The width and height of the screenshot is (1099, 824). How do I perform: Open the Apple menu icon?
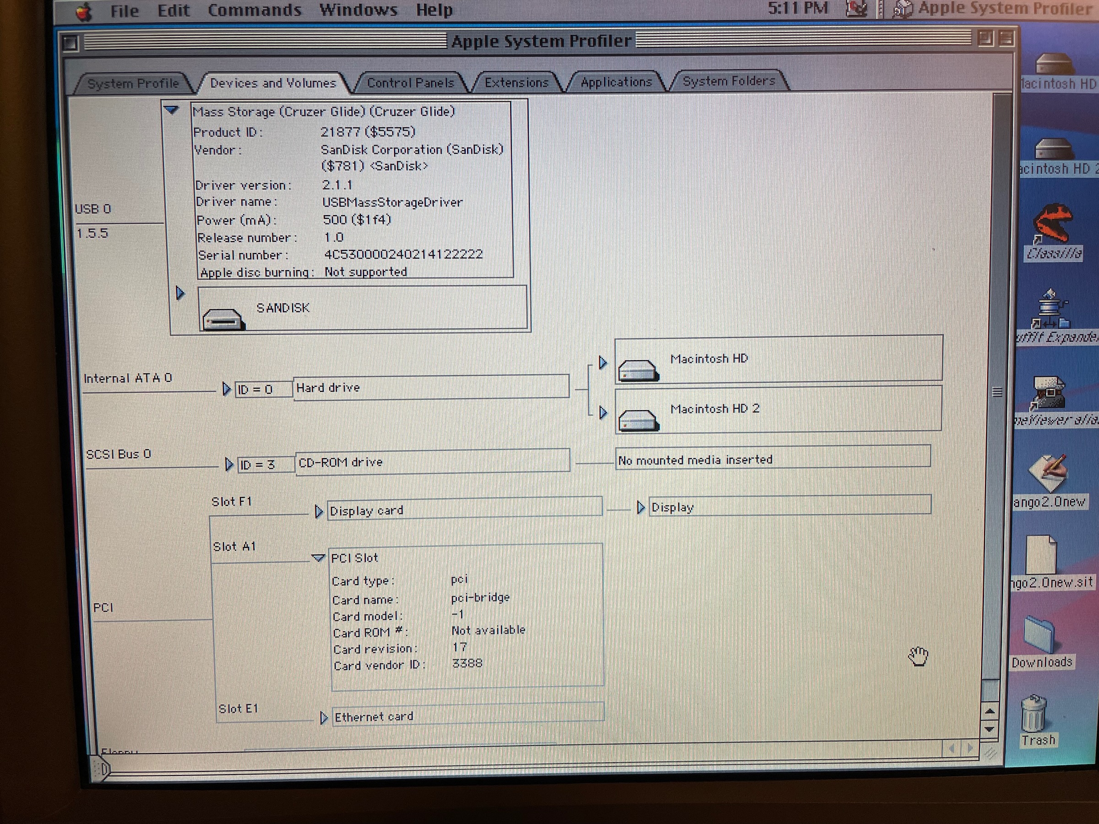[x=84, y=11]
